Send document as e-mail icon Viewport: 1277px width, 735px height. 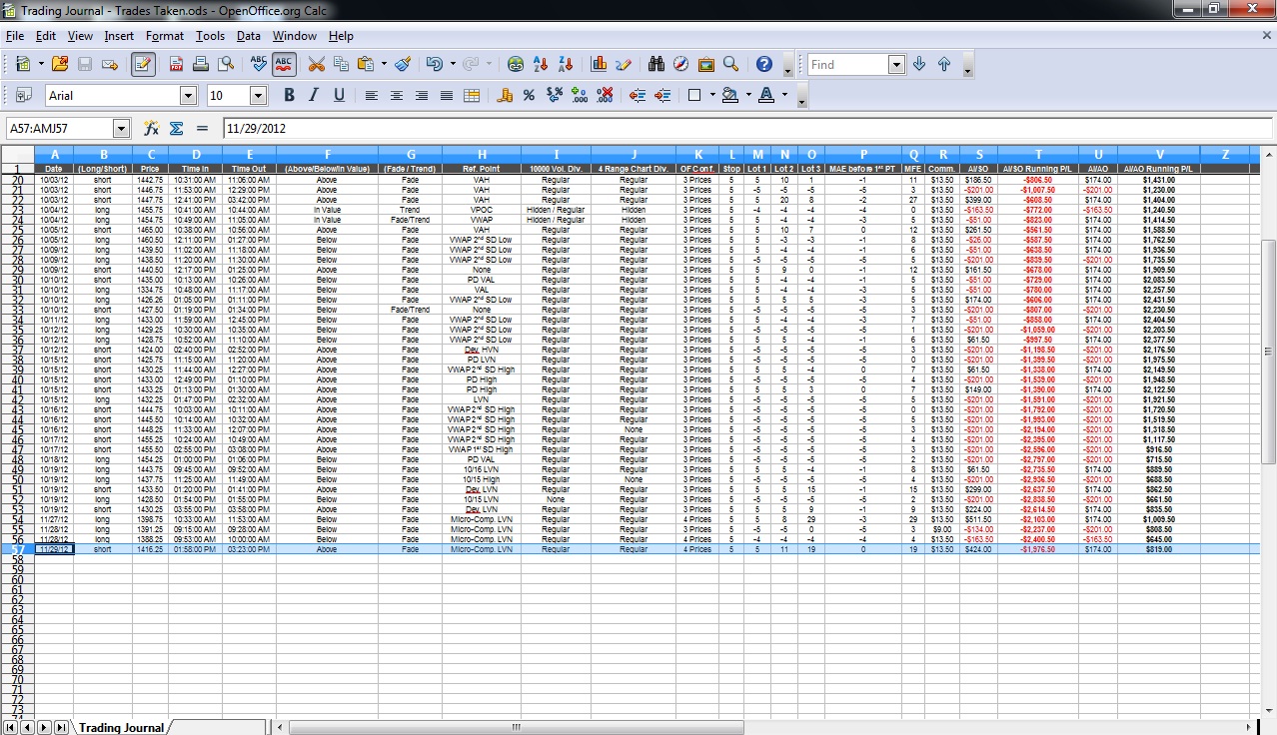[110, 64]
